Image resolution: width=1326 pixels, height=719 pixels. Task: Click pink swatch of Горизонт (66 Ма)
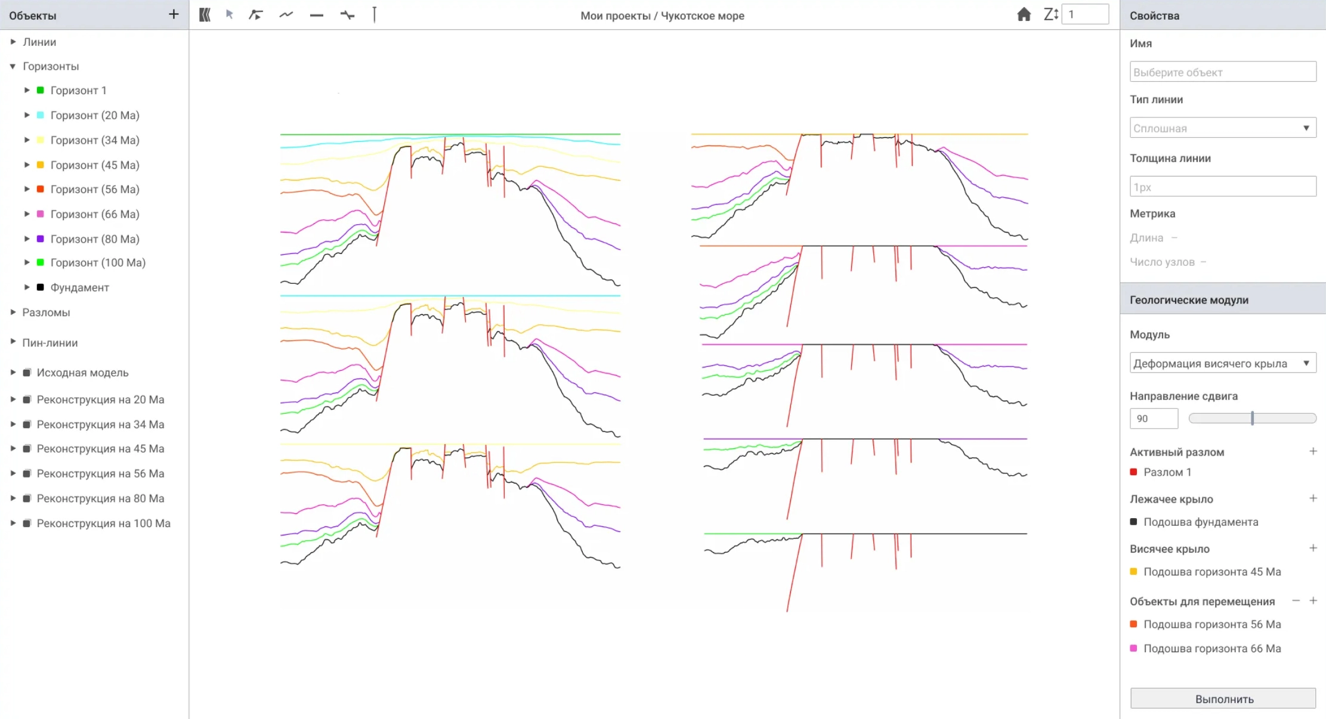pos(41,214)
